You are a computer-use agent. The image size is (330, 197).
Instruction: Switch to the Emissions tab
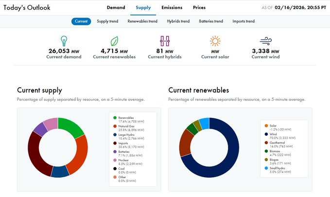(172, 8)
